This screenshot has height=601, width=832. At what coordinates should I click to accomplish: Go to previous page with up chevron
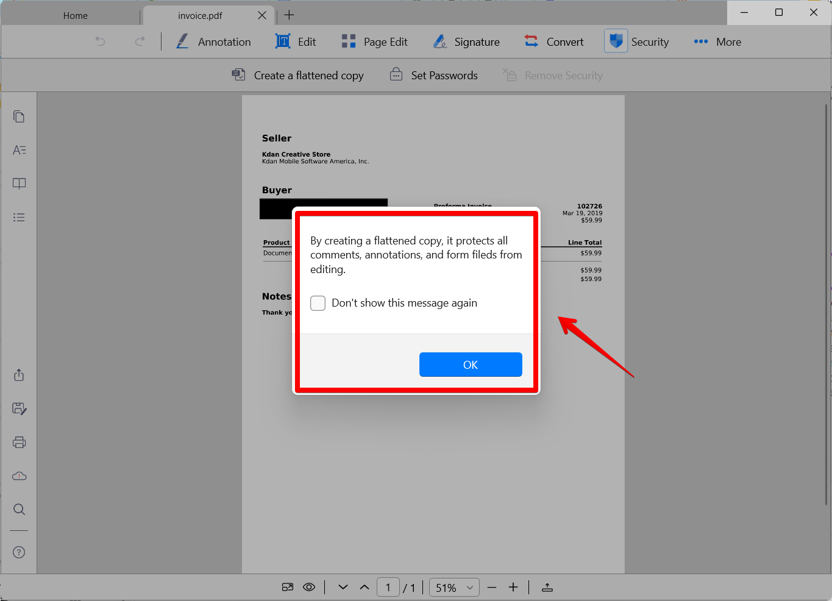[364, 587]
